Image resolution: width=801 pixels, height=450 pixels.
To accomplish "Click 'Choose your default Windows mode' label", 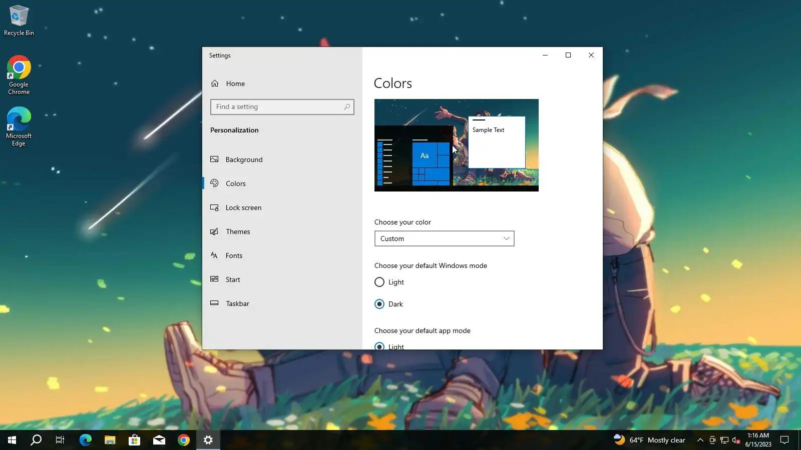I will (431, 265).
